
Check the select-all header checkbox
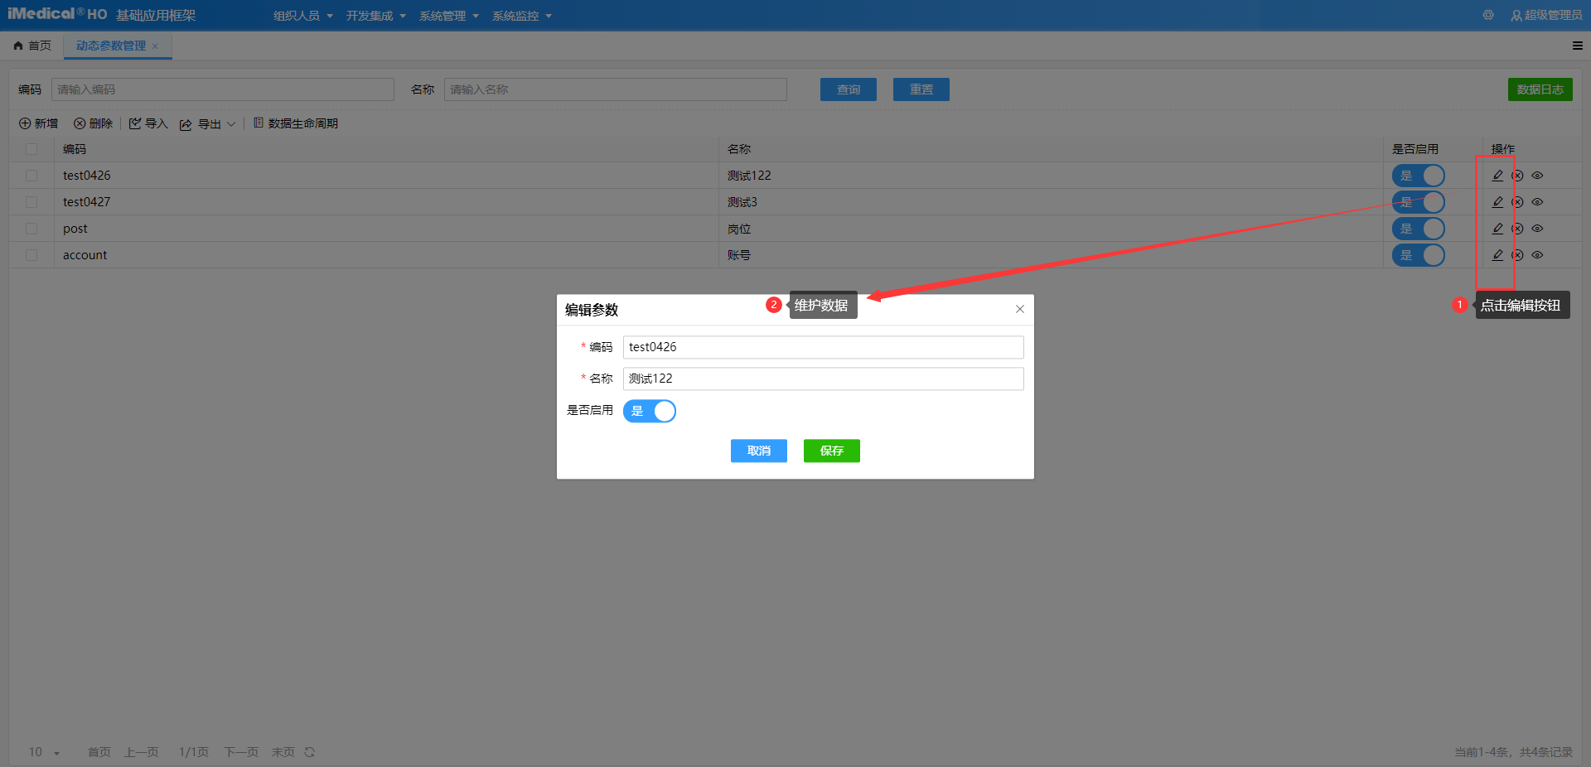pos(31,149)
